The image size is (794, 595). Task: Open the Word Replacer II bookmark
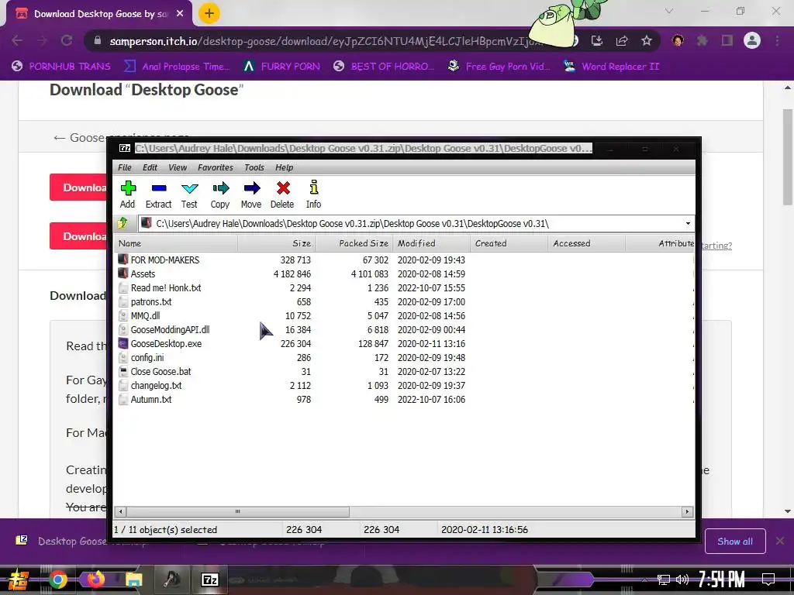pos(612,67)
